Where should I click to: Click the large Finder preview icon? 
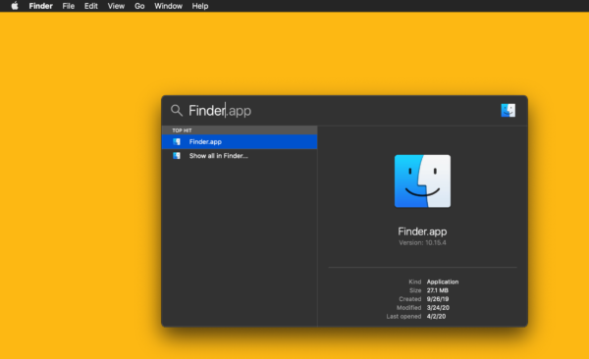[422, 181]
